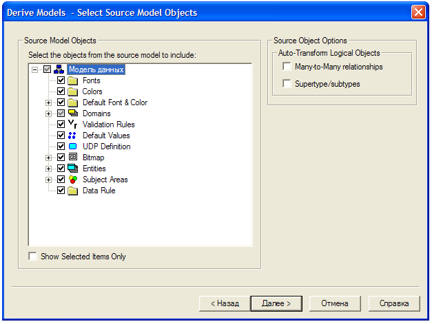This screenshot has width=432, height=324.
Task: Expand the Entities tree node
Action: pyautogui.click(x=48, y=169)
